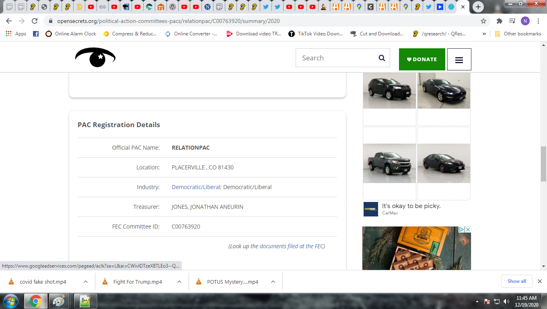Click Show all downloads

click(x=516, y=281)
